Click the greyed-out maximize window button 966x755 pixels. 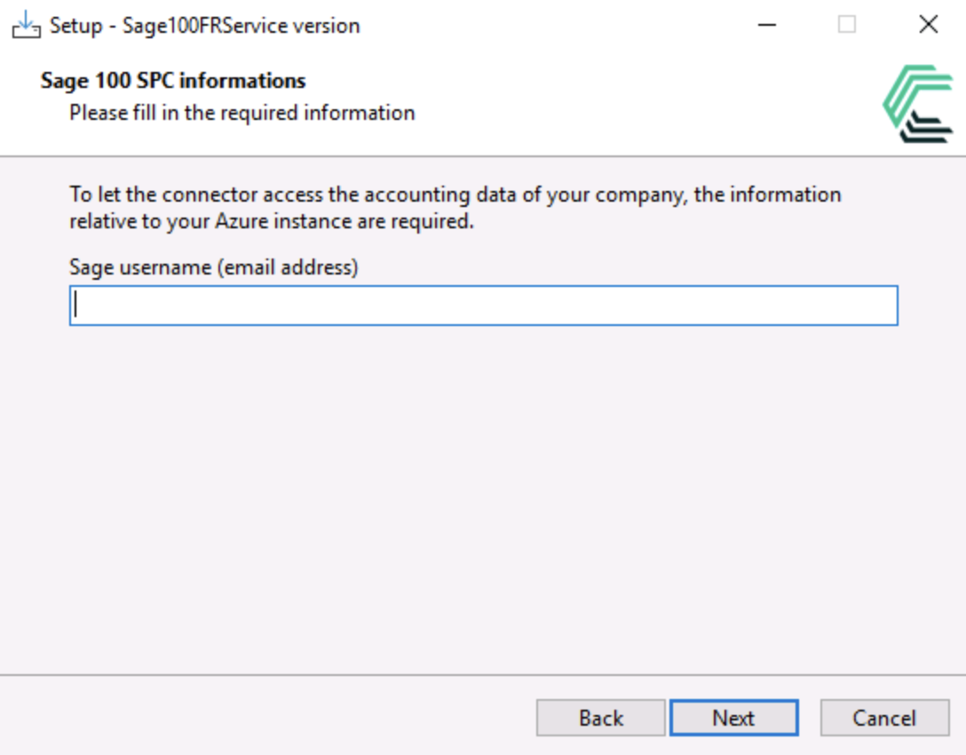(847, 25)
